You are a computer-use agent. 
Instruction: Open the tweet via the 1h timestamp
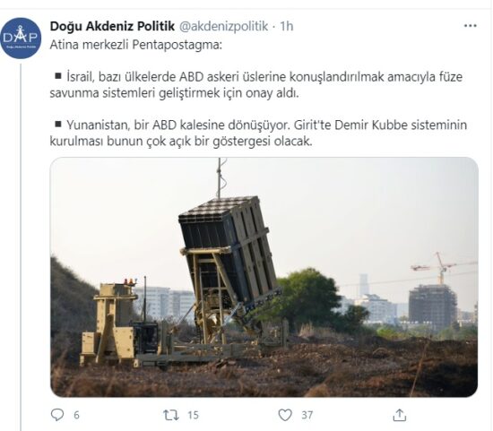(287, 26)
